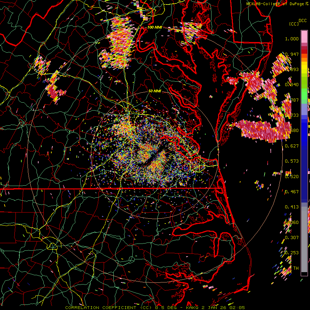
Task: Select the 0.840 scale value
Action: 292,84
